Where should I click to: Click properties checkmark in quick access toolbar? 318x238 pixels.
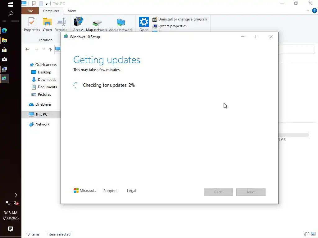tap(34, 4)
